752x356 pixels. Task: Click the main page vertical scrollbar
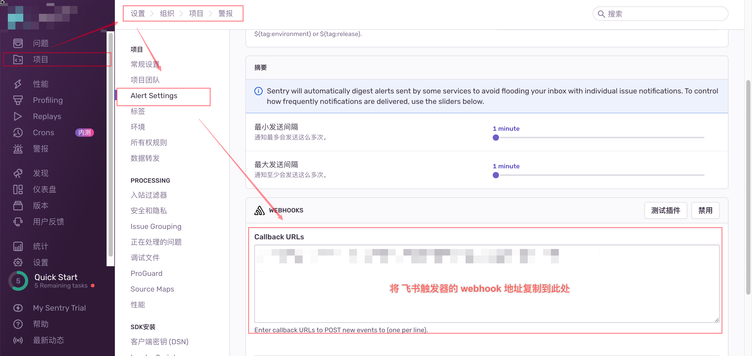[x=748, y=187]
